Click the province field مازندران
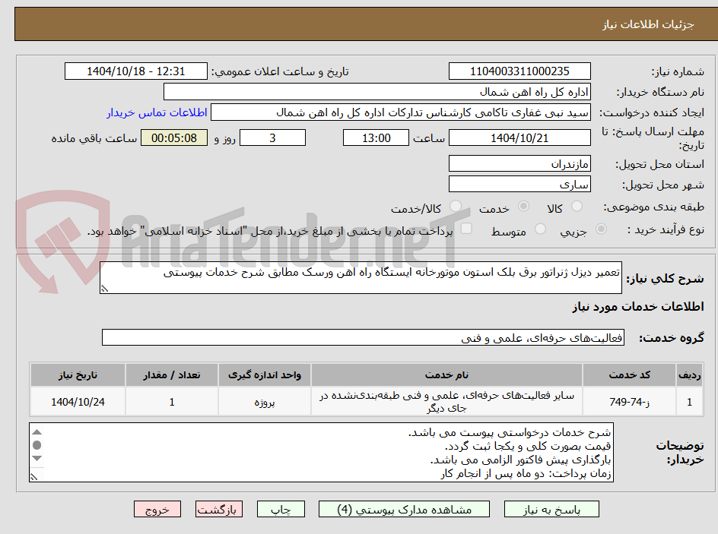 (519, 163)
